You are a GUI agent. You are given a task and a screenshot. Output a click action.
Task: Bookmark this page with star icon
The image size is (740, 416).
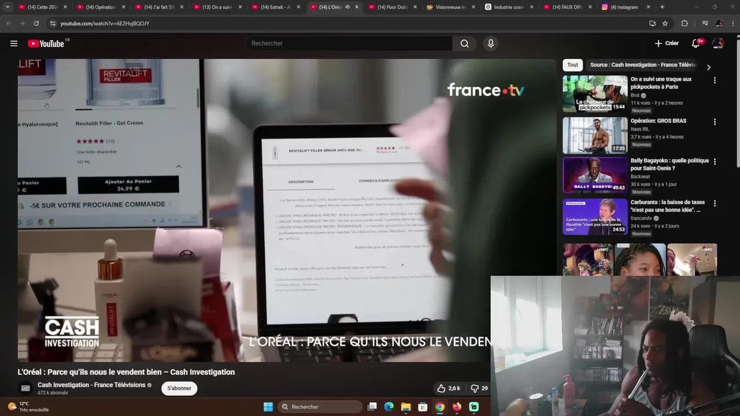[665, 23]
